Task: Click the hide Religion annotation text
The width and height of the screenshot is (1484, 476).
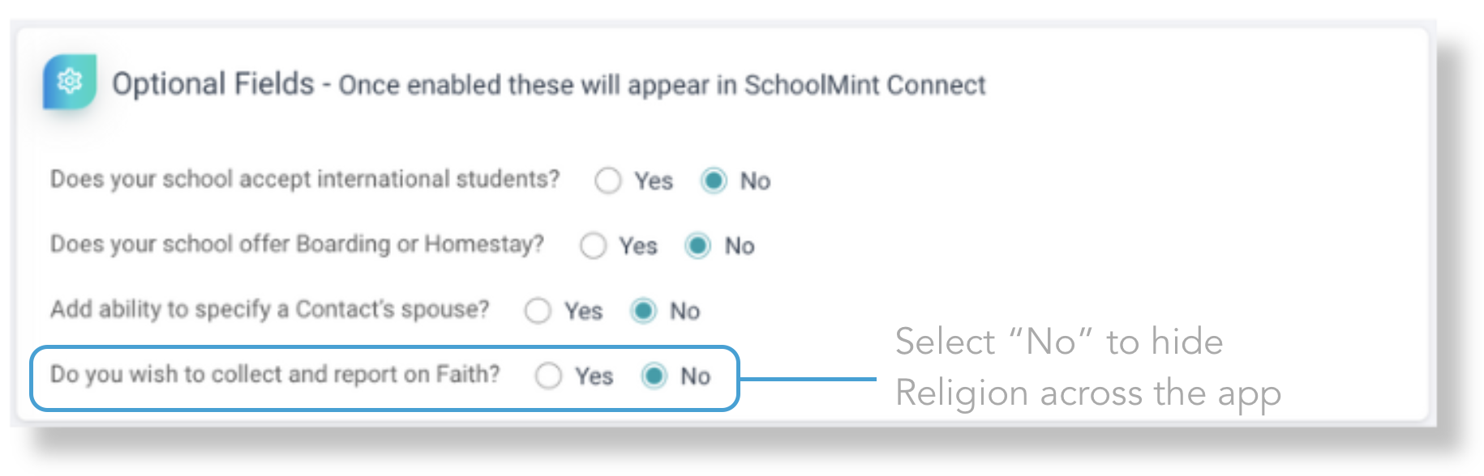Action: click(1087, 368)
